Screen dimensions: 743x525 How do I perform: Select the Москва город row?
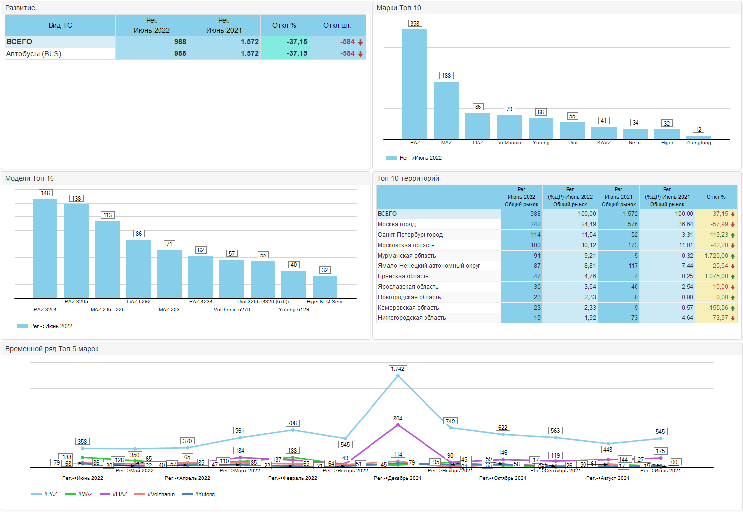557,224
